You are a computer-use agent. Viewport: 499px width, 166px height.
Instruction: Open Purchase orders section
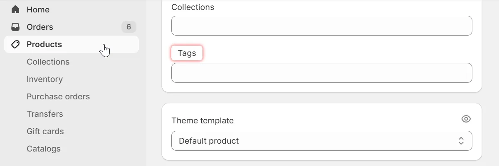58,96
